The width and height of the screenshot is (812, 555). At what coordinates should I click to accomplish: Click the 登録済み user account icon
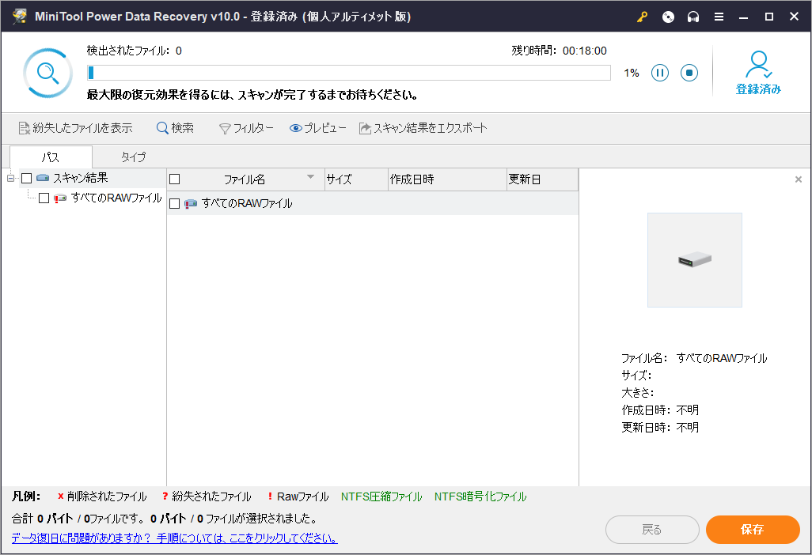pos(758,73)
